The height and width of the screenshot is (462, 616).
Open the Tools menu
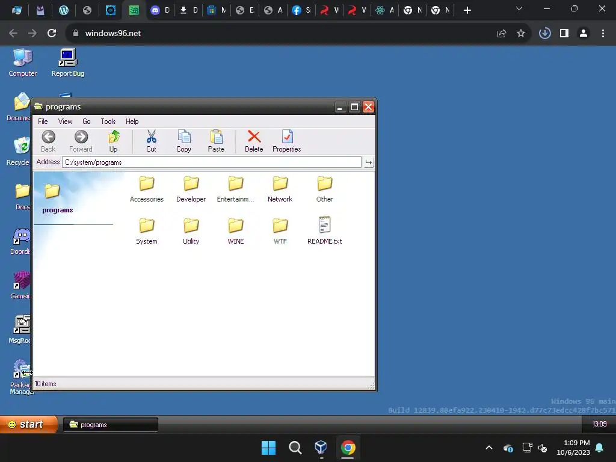(108, 122)
